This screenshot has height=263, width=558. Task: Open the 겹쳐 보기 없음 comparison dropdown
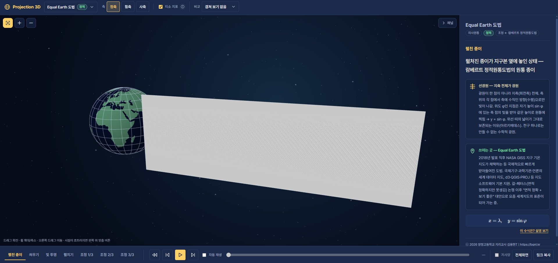[220, 7]
